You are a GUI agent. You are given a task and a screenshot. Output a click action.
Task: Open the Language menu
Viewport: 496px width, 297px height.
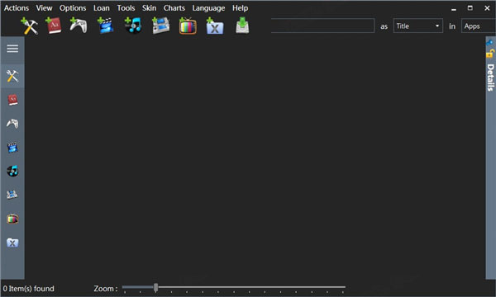tap(208, 8)
